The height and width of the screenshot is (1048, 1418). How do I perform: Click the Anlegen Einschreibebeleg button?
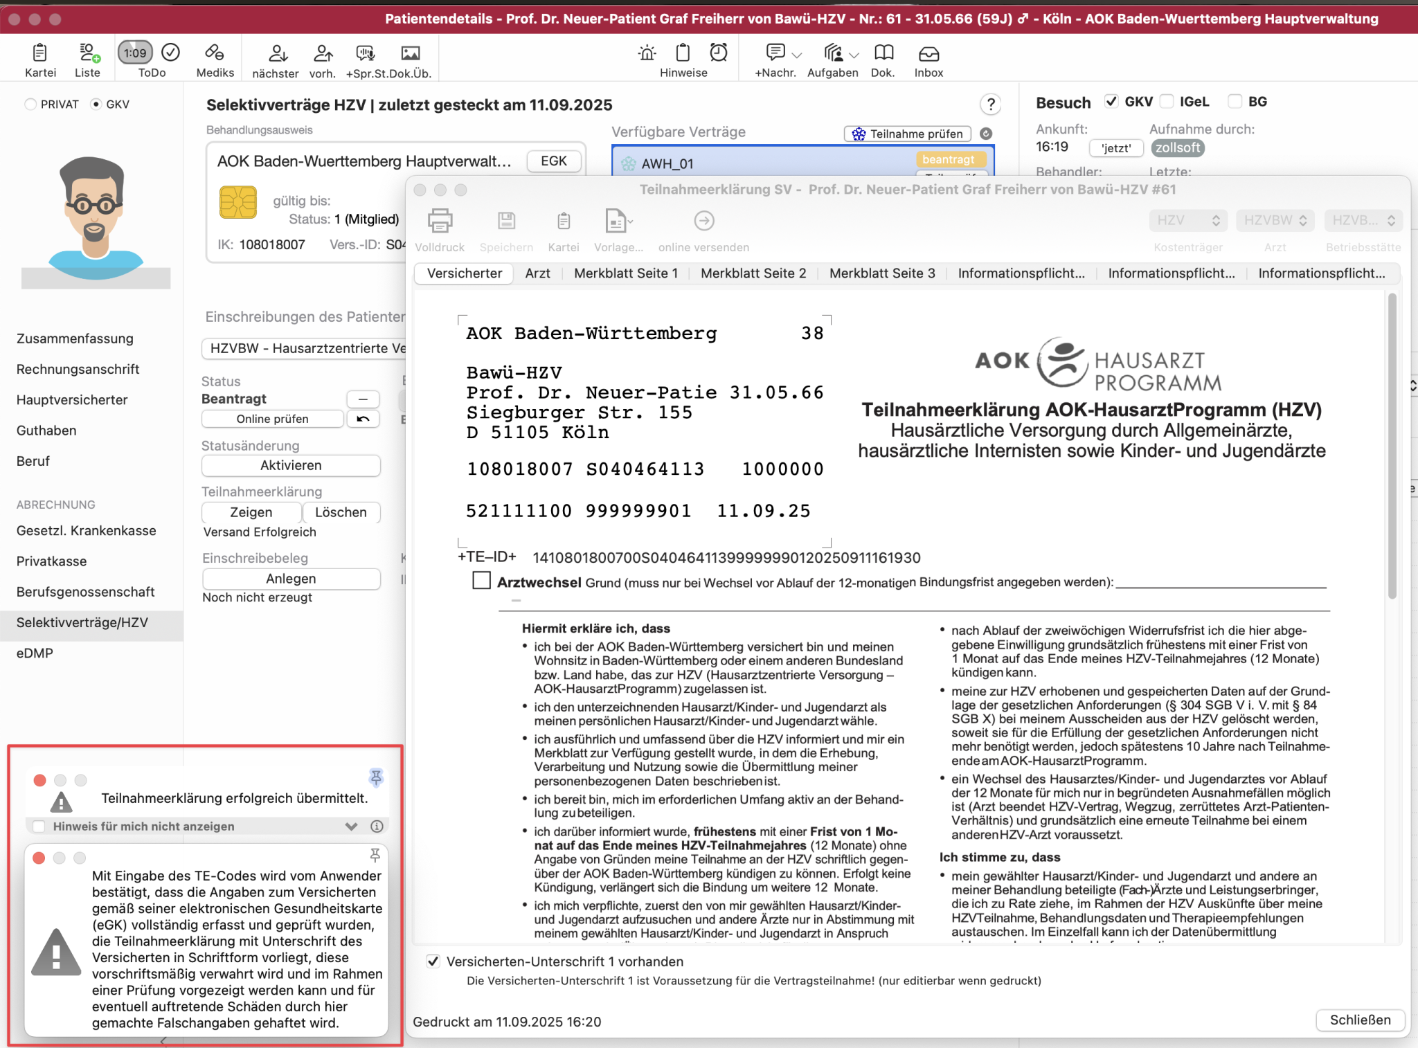(x=291, y=579)
